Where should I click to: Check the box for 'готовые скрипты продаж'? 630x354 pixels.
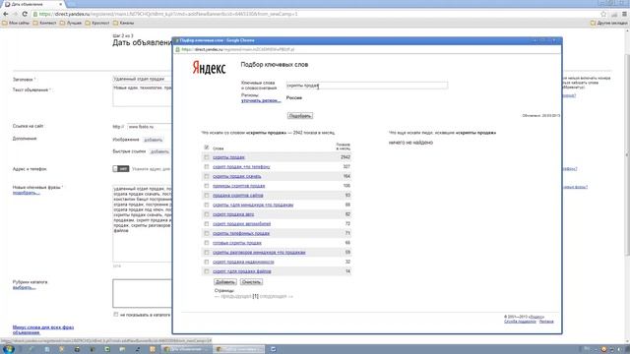coord(207,243)
